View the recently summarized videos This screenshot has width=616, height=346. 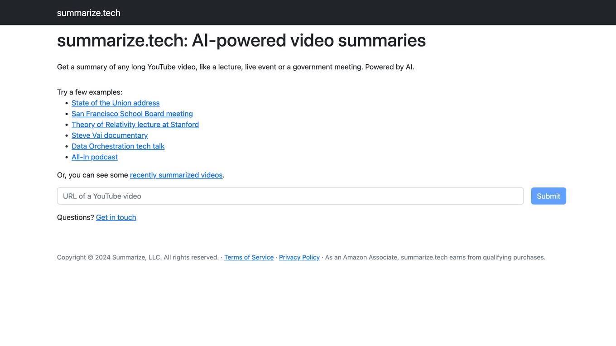point(176,175)
